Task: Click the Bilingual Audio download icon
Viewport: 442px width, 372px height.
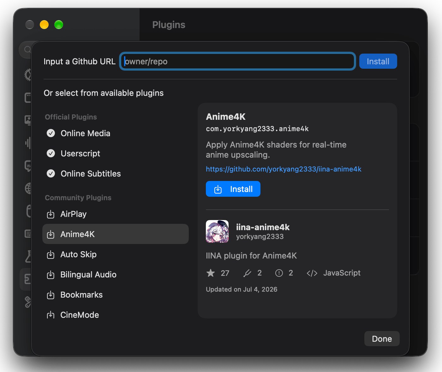Action: coord(51,275)
